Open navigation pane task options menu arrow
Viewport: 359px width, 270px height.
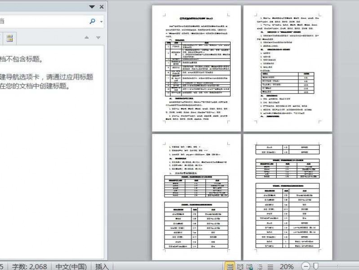tap(92, 7)
